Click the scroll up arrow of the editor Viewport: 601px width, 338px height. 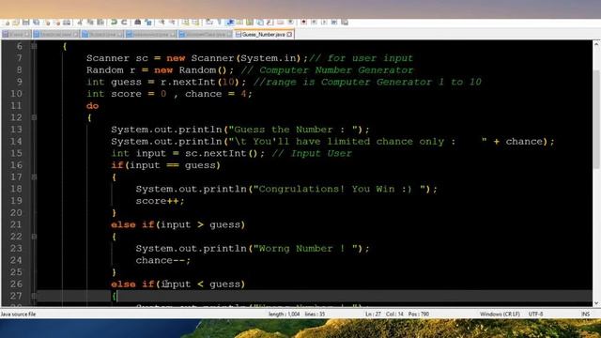[596, 44]
